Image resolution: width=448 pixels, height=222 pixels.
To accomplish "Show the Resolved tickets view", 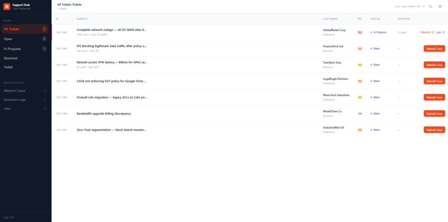I will [25, 58].
